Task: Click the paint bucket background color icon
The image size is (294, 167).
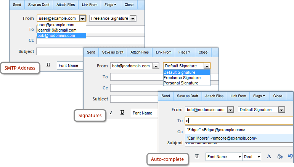Action: click(280, 156)
